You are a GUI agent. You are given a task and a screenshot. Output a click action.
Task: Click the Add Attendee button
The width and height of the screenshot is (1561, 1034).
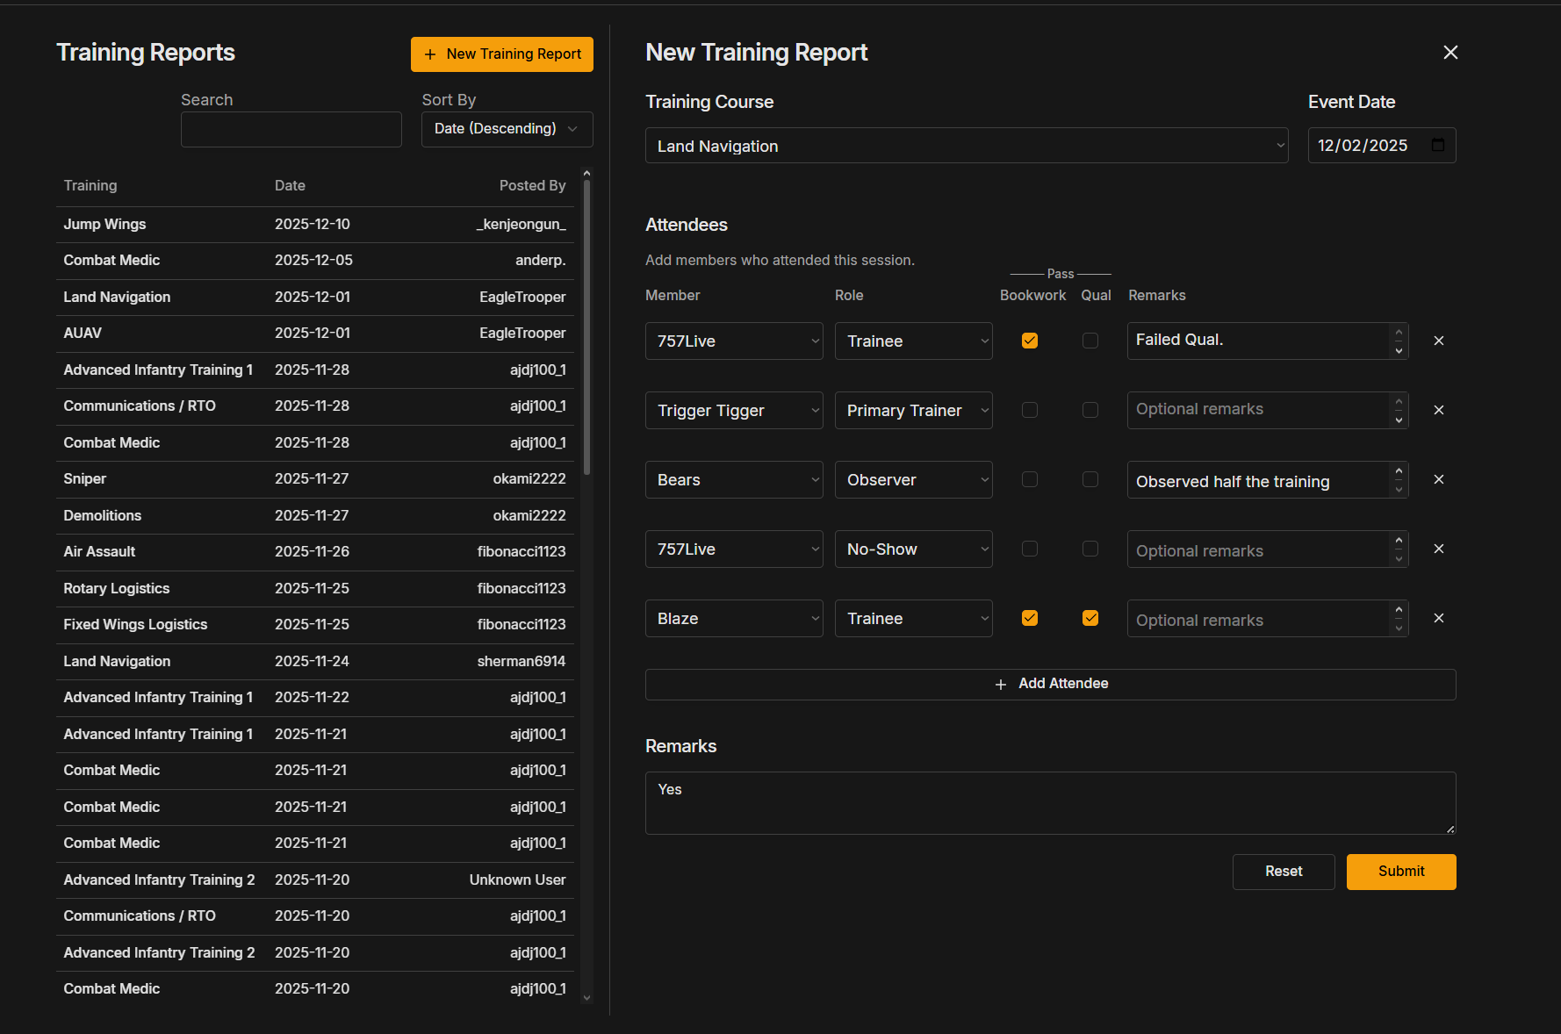pyautogui.click(x=1050, y=684)
